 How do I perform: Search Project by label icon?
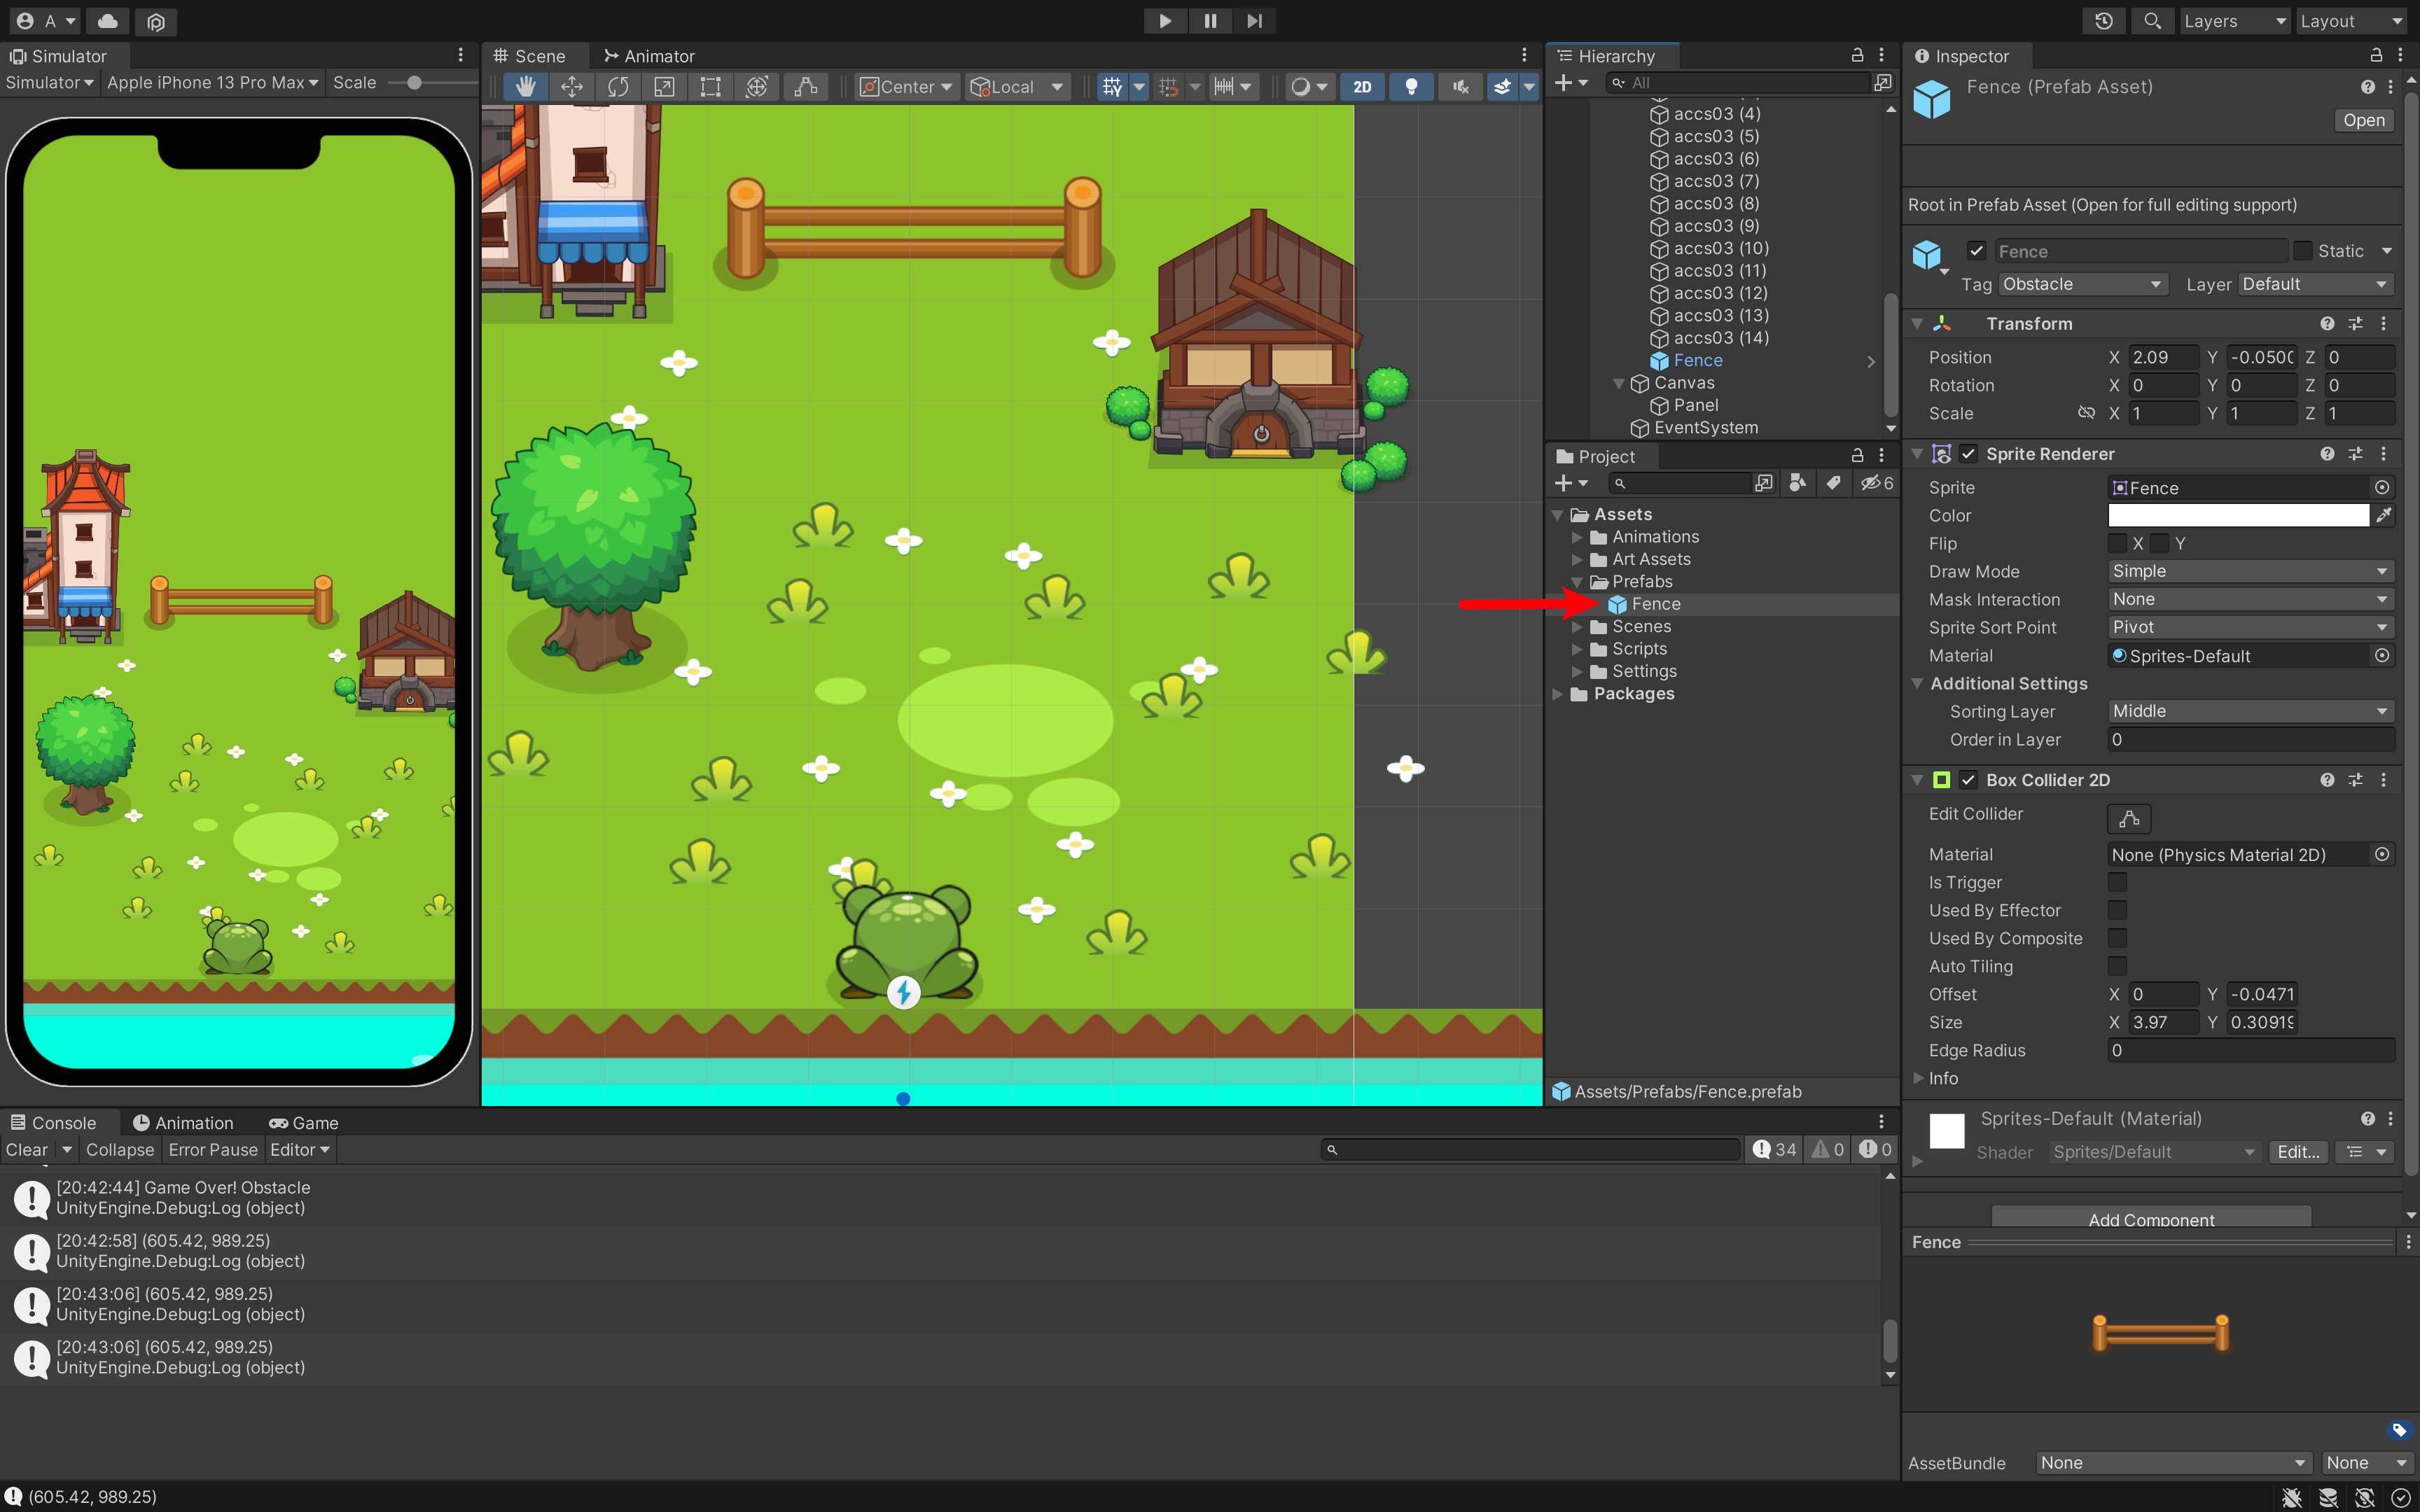1832,483
